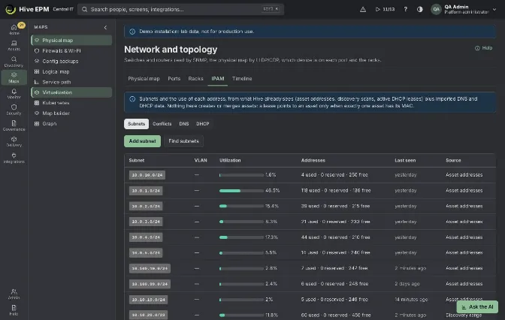This screenshot has height=320, width=505.
Task: Select the IPAM tab
Action: (218, 79)
